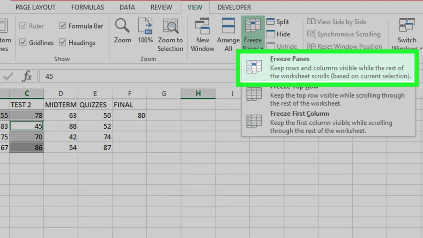
Task: Select the cell containing 52
Action: pos(95,126)
